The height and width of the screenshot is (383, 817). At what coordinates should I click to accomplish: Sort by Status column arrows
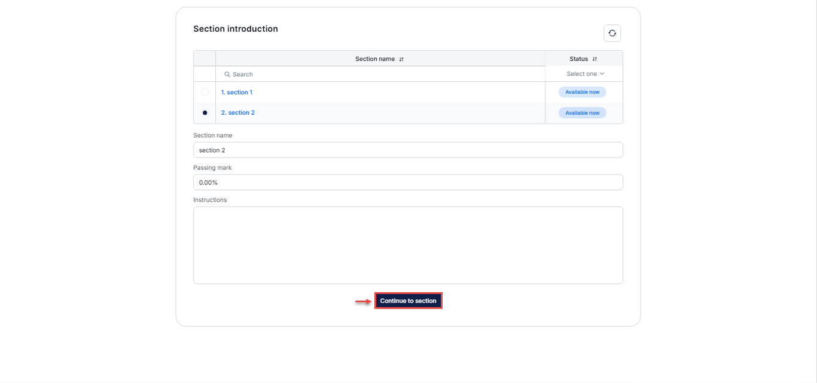pos(595,59)
